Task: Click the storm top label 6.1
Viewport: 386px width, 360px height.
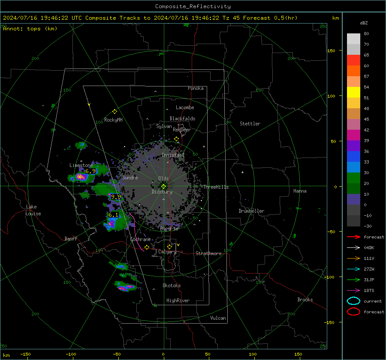Action: click(x=114, y=215)
